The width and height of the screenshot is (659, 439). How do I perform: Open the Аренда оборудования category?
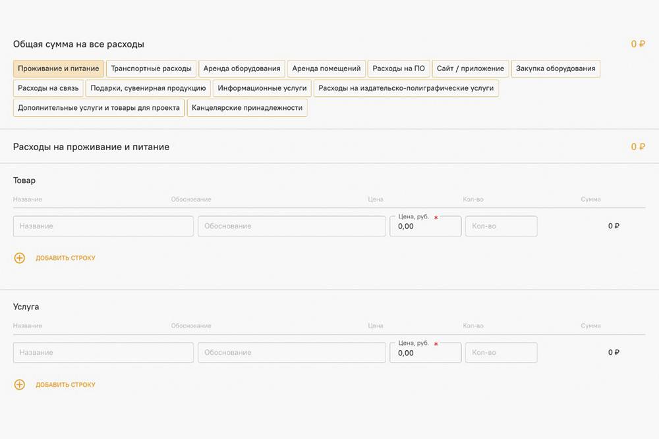242,68
